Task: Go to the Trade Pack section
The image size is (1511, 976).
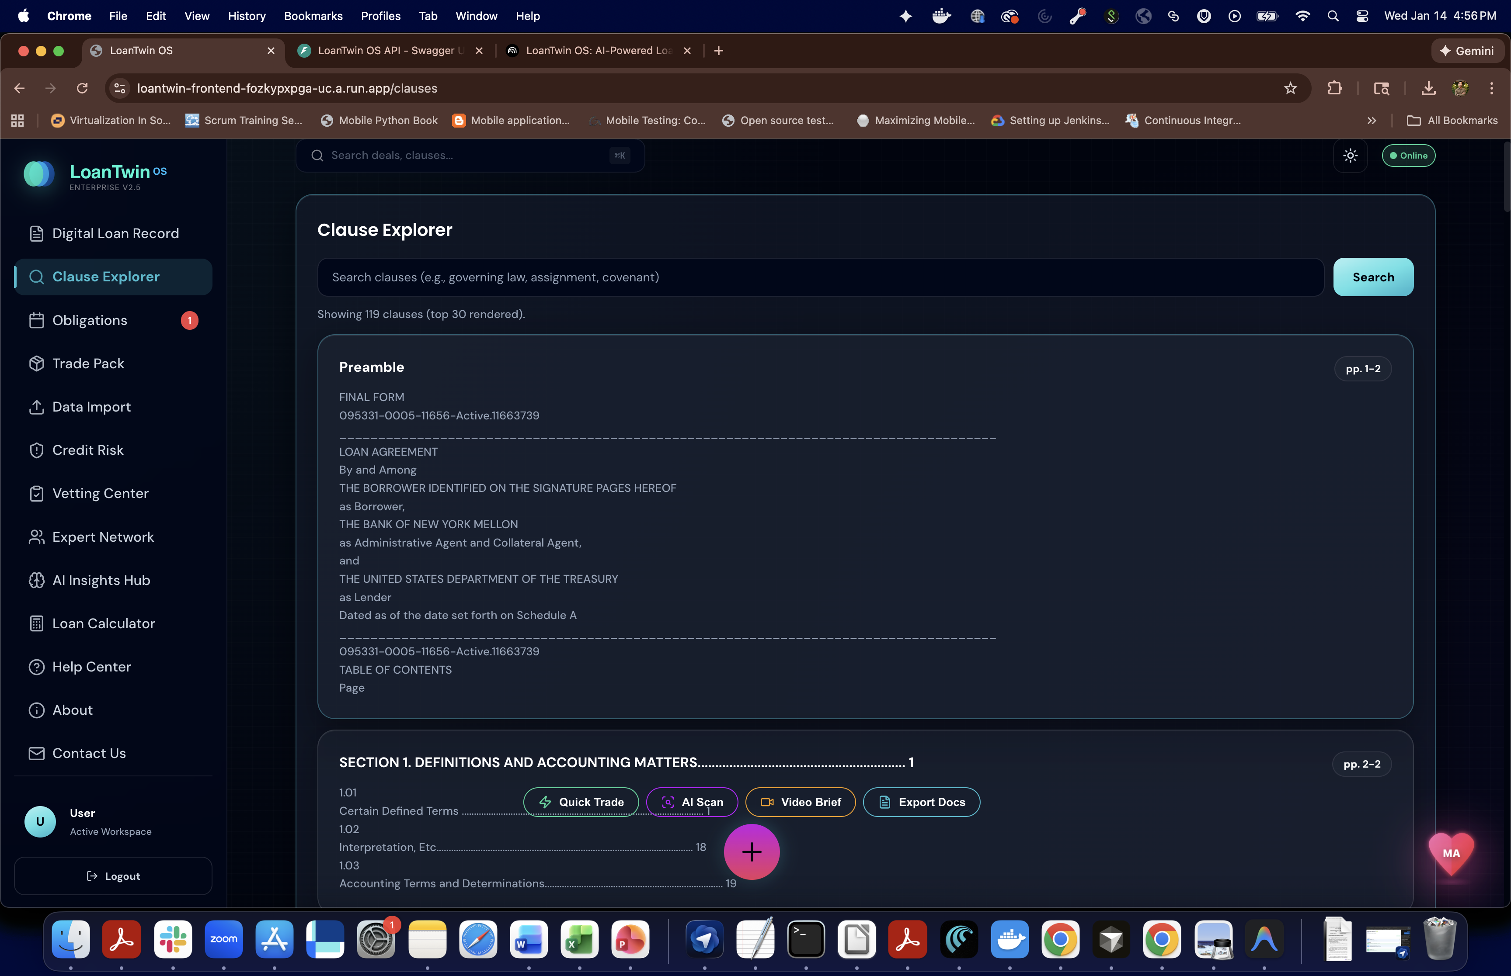Action: (x=88, y=363)
